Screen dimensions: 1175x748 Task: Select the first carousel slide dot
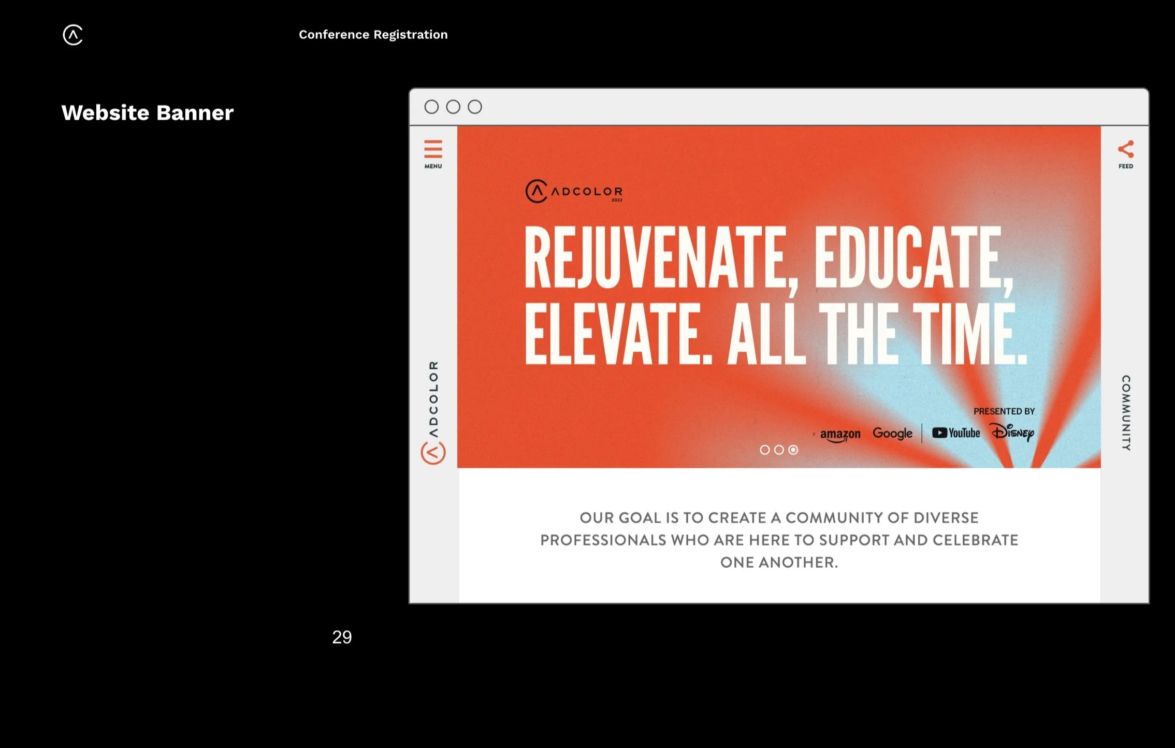[x=764, y=450]
